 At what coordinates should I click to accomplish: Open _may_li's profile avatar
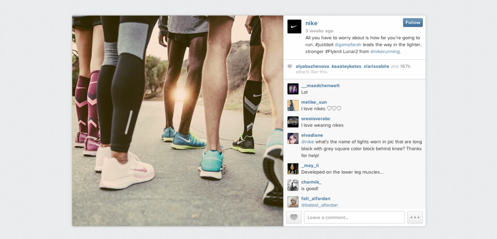pyautogui.click(x=293, y=169)
